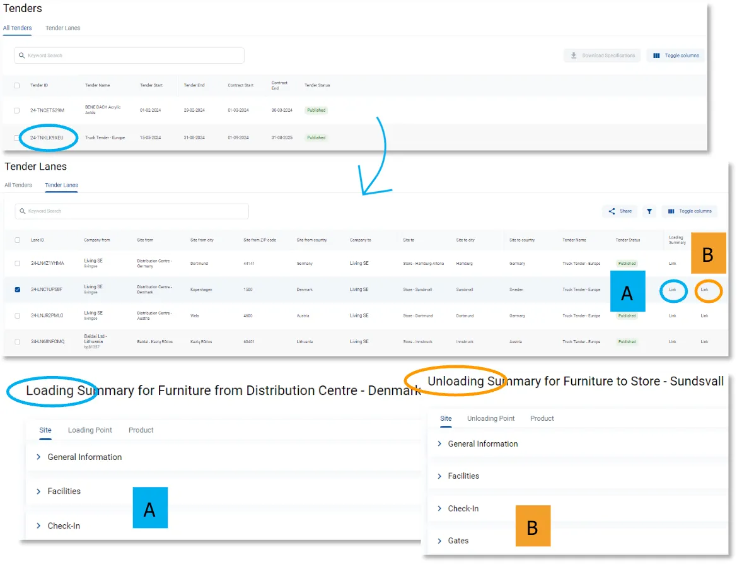Click the columns icon in Tender Lanes toolbar
This screenshot has height=564, width=737.
671,211
